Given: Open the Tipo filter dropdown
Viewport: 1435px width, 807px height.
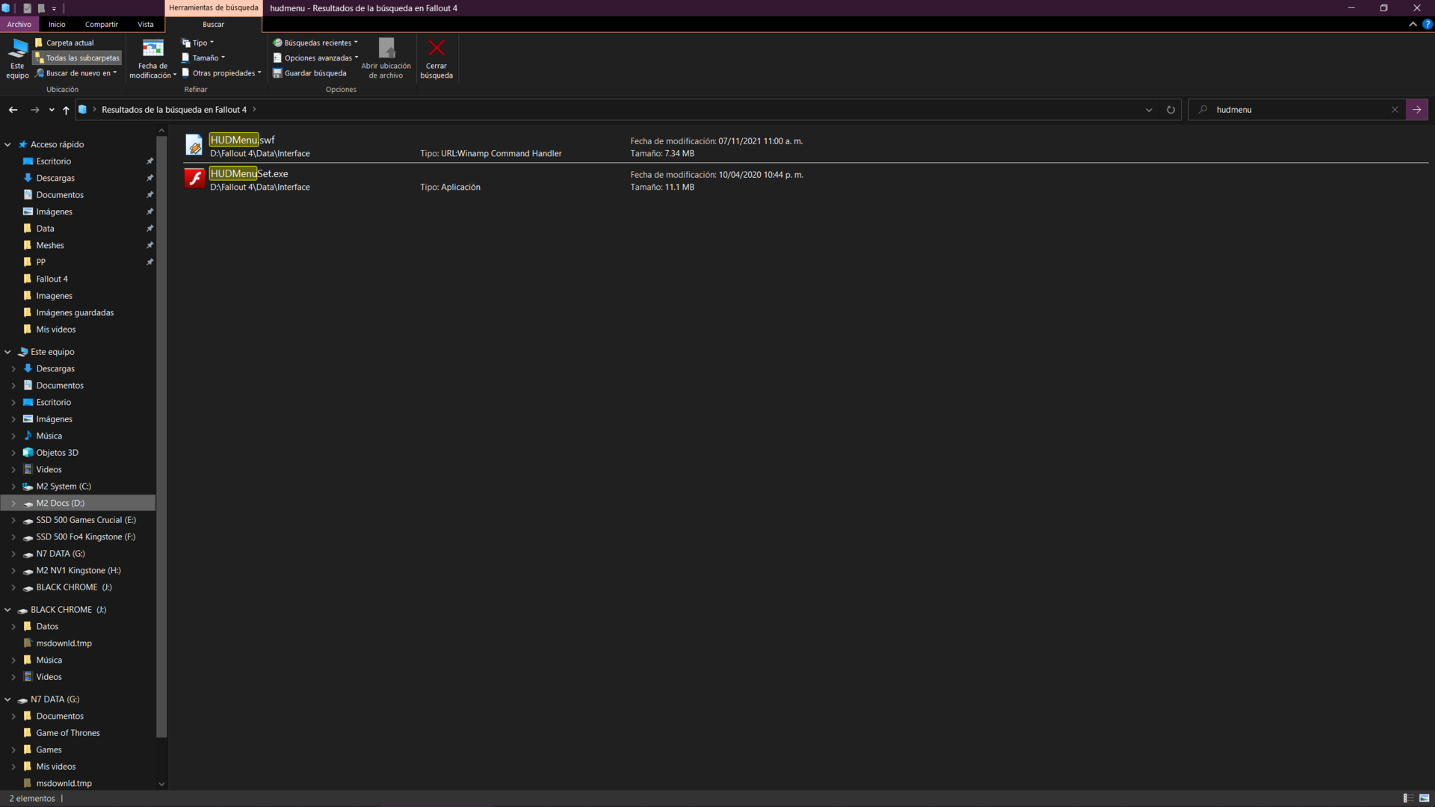Looking at the screenshot, I should [x=198, y=43].
